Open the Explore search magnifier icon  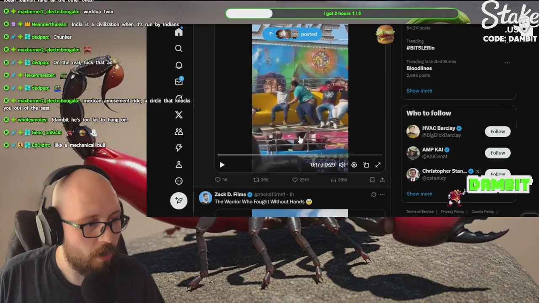179,49
